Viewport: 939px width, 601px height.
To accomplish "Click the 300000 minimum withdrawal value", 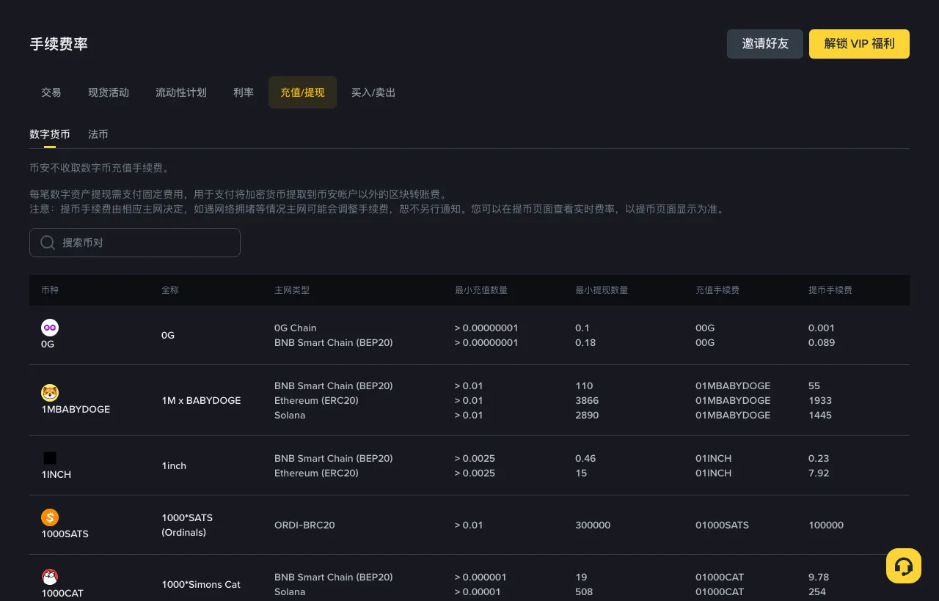I will click(593, 525).
